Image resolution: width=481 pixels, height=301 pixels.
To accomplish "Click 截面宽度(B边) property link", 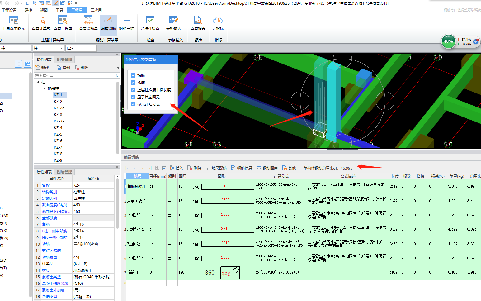I will (56, 205).
